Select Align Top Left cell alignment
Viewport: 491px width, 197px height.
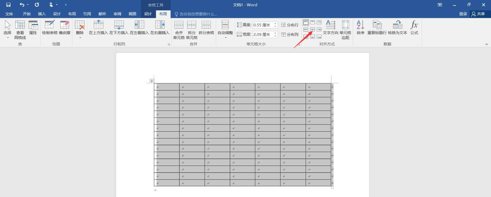click(x=306, y=22)
